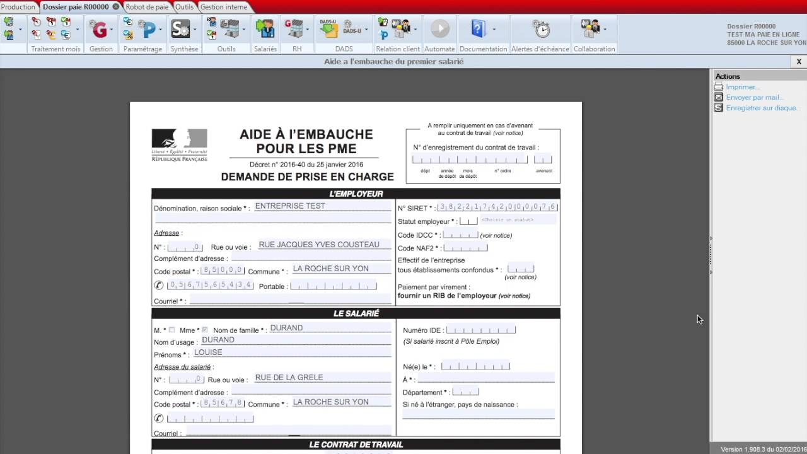Open the Gestion red G icon
The image size is (807, 454).
[99, 29]
